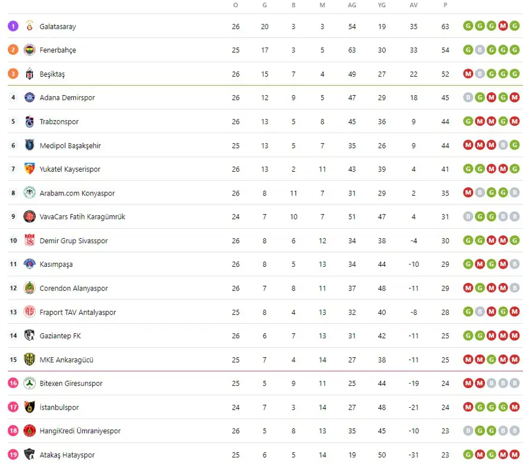Open Beşiktaş via its team logo

pos(30,74)
